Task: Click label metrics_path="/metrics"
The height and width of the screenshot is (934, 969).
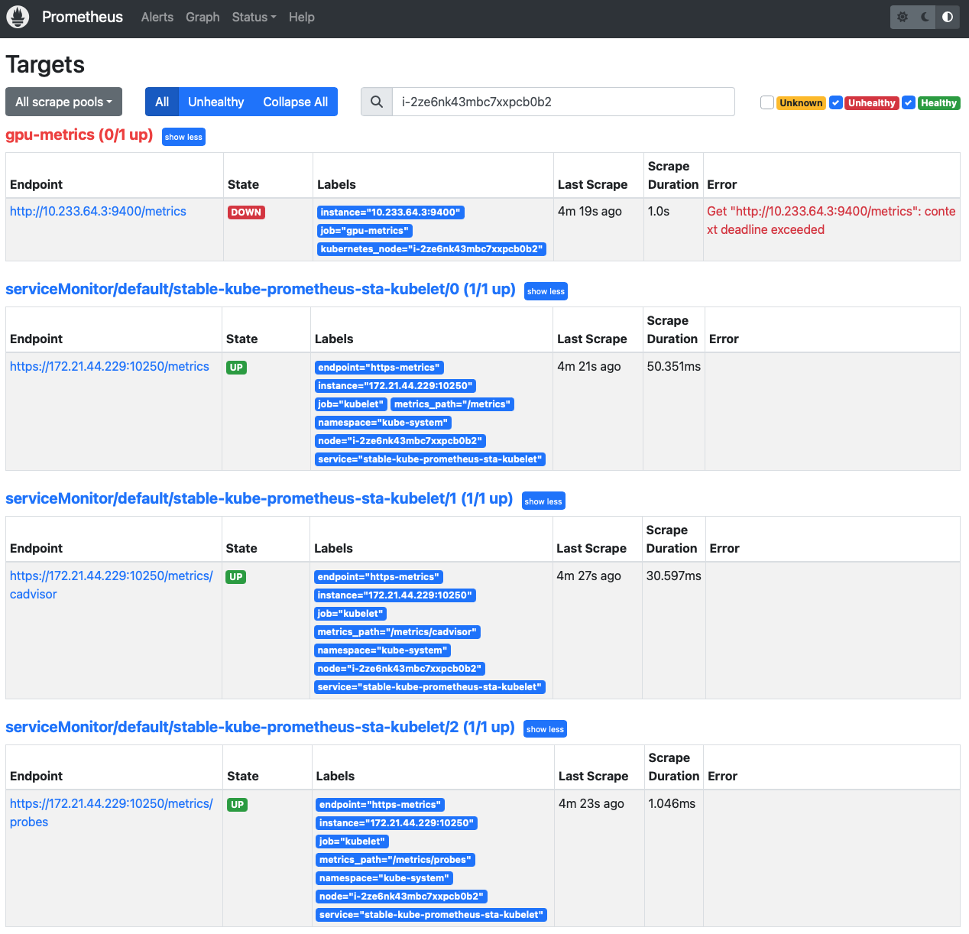Action: (x=452, y=404)
